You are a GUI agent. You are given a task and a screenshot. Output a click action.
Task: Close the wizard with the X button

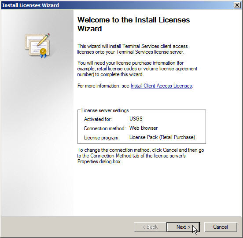click(237, 5)
